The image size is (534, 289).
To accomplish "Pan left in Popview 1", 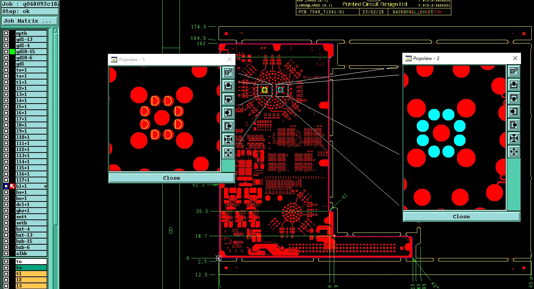I will (228, 112).
